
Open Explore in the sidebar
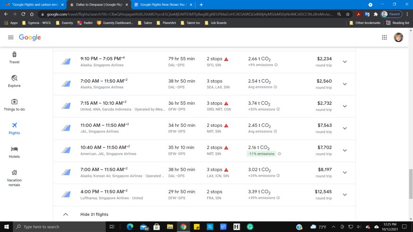(14, 81)
